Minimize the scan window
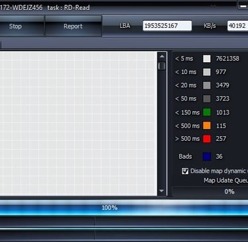Viewport: 248px width, 242px height. (243, 6)
